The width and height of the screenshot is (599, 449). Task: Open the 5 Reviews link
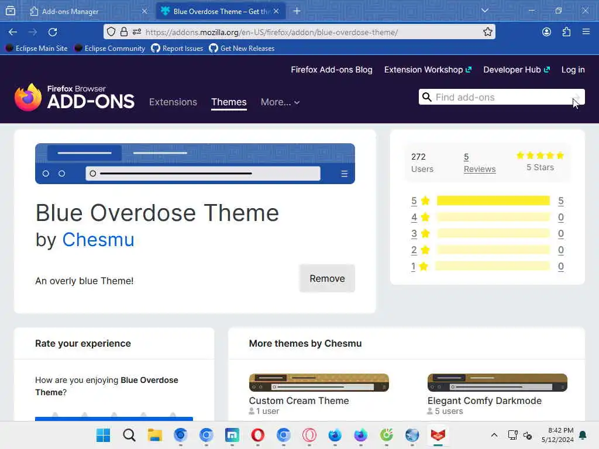pyautogui.click(x=480, y=163)
